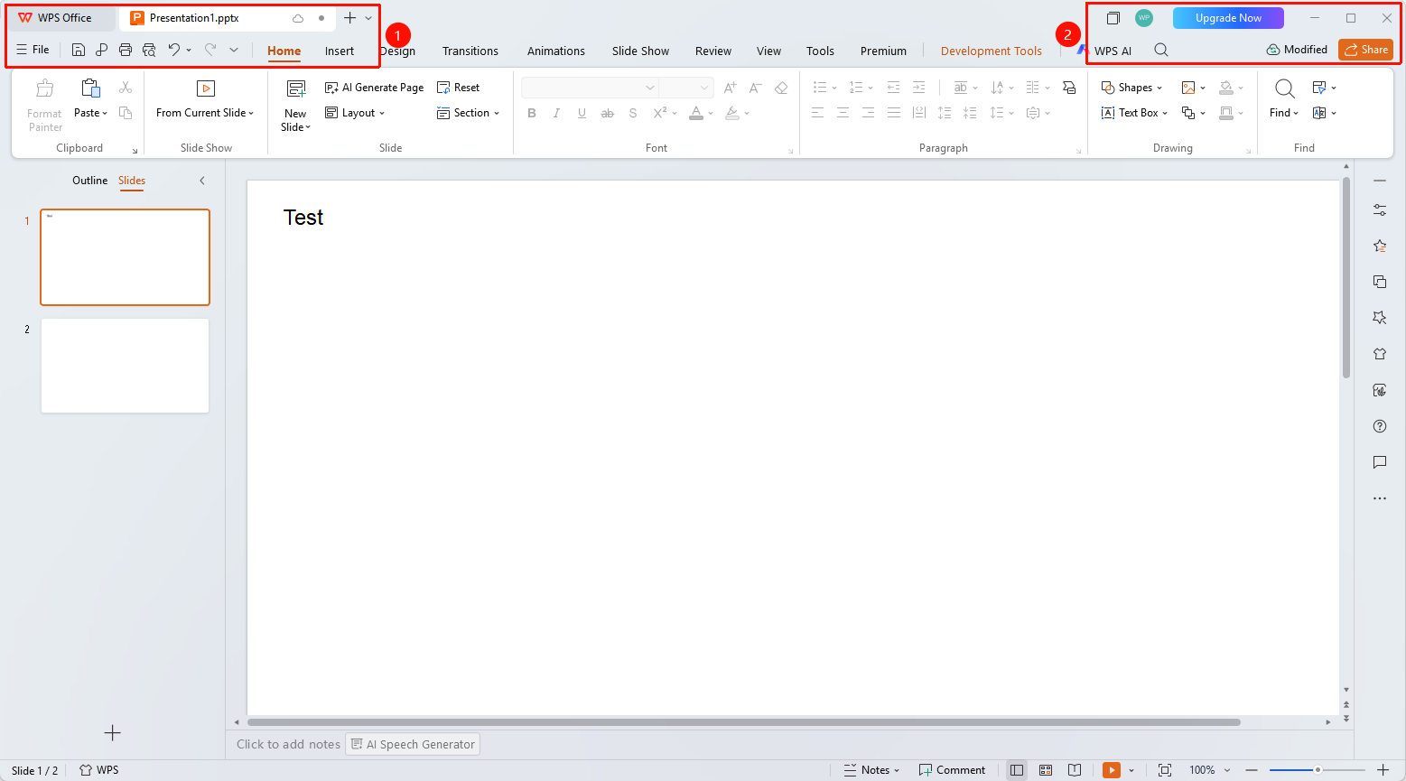
Task: Open the Insert ribbon tab
Action: [x=340, y=51]
